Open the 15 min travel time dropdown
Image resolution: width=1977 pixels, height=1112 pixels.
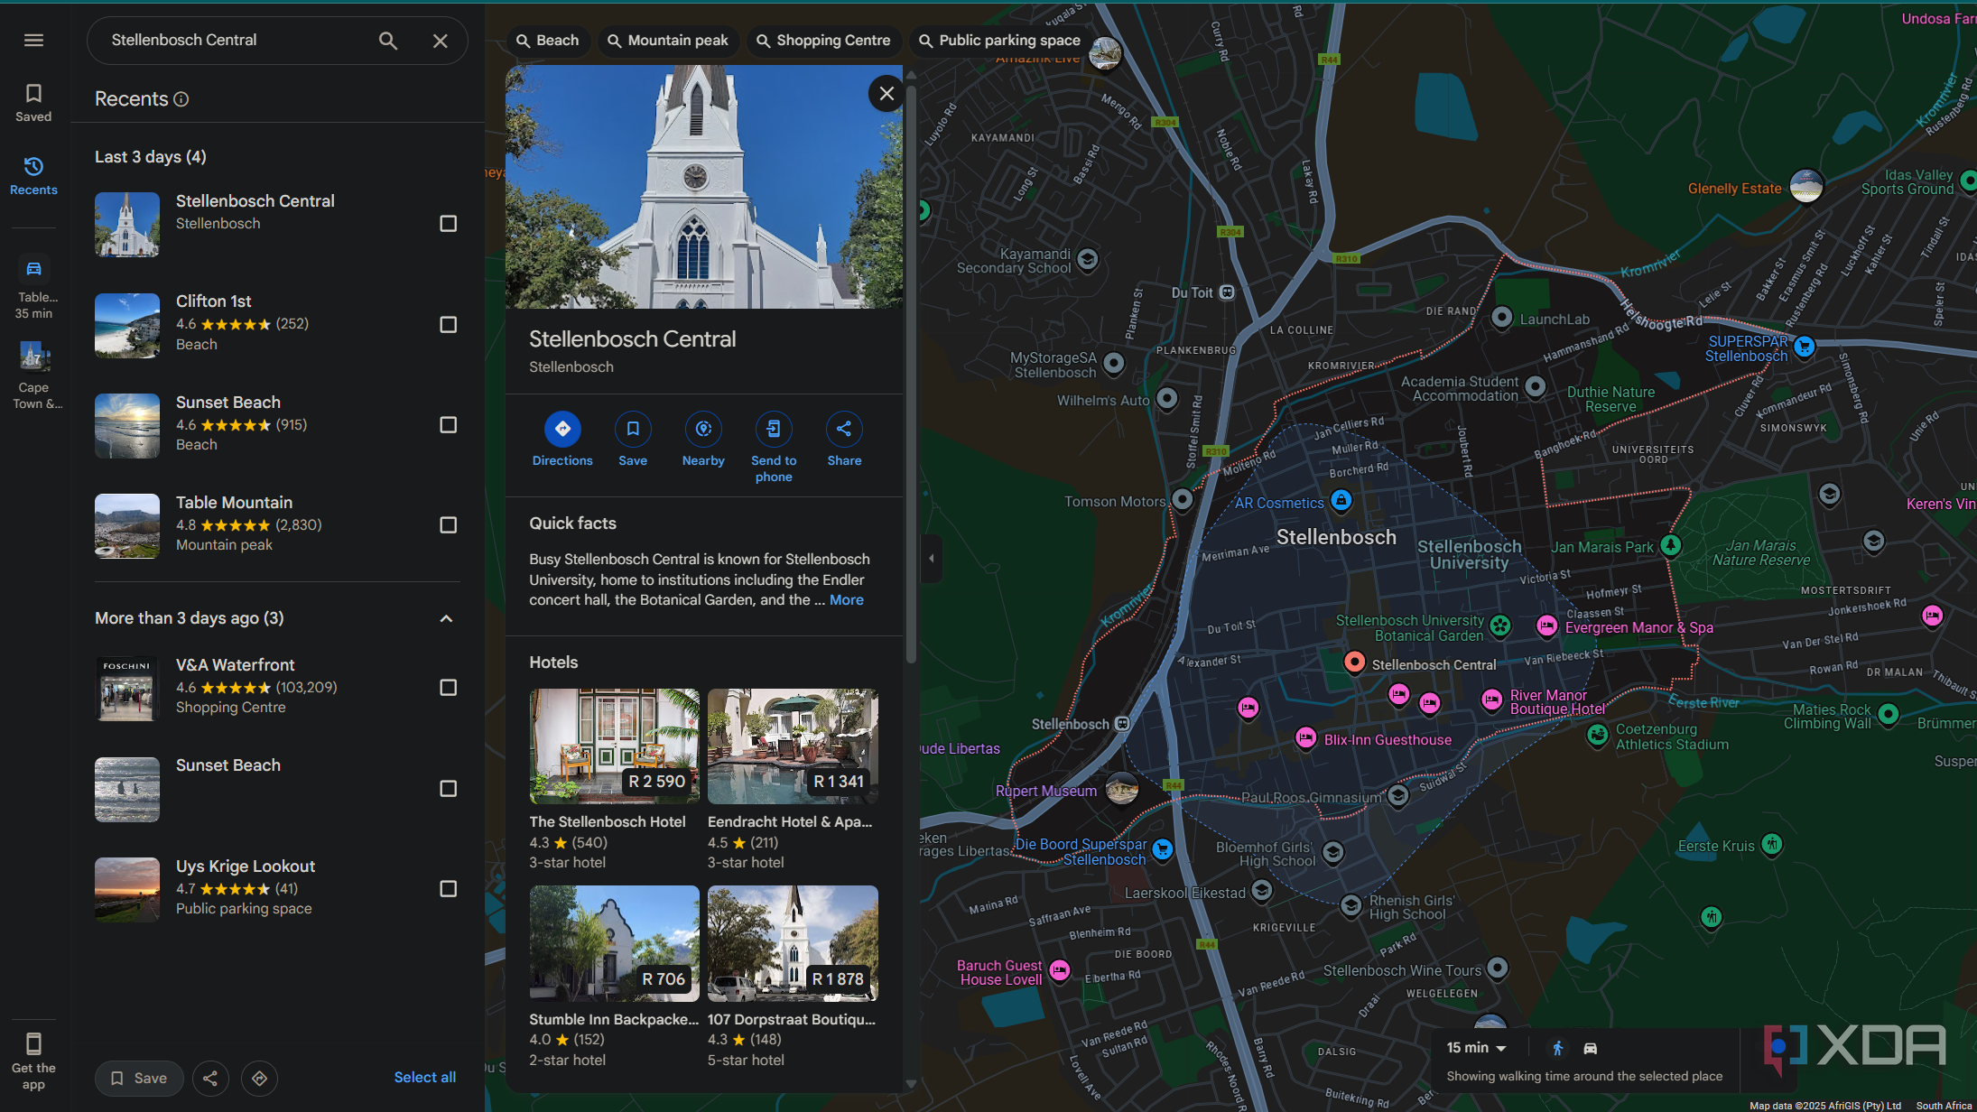click(1477, 1048)
